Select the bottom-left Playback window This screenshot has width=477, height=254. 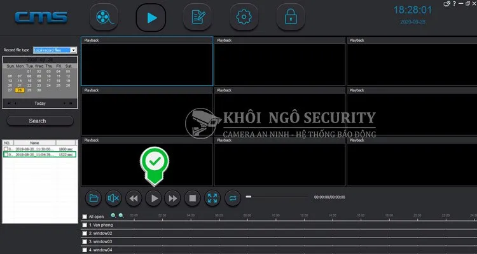147,161
